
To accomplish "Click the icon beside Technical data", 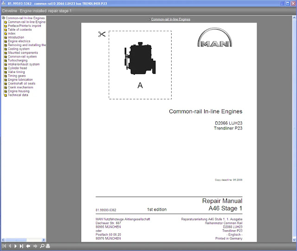I will coord(6,95).
